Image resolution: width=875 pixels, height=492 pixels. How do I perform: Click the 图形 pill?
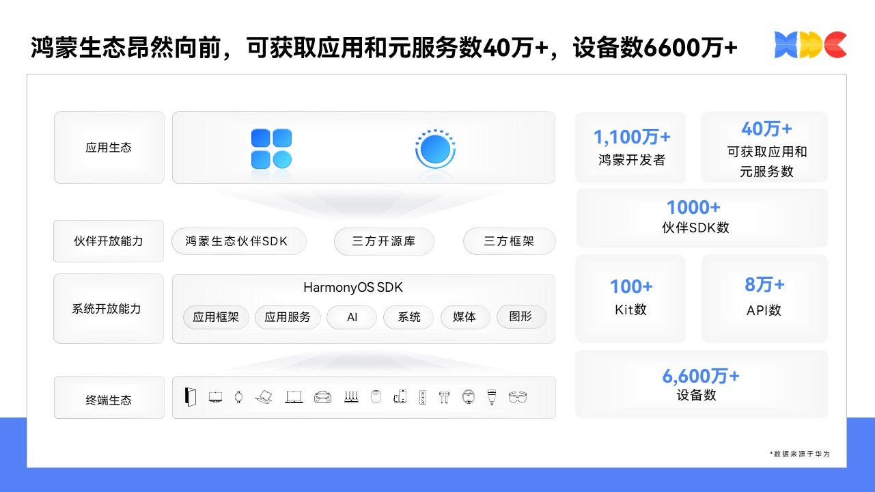point(521,317)
